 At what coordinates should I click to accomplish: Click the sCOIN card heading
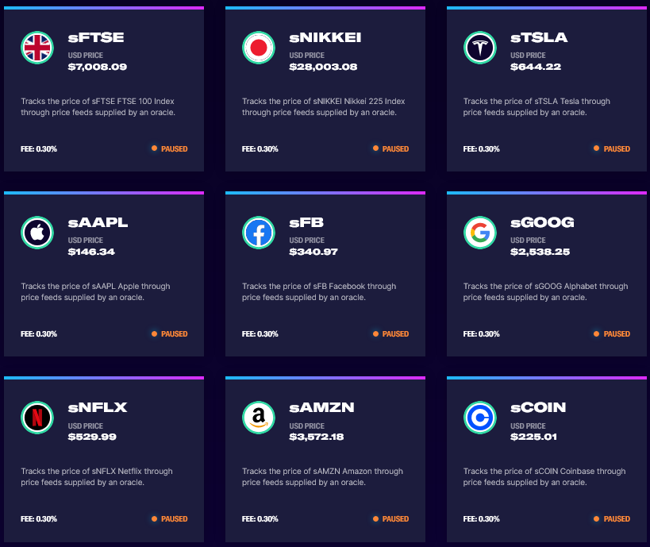538,407
